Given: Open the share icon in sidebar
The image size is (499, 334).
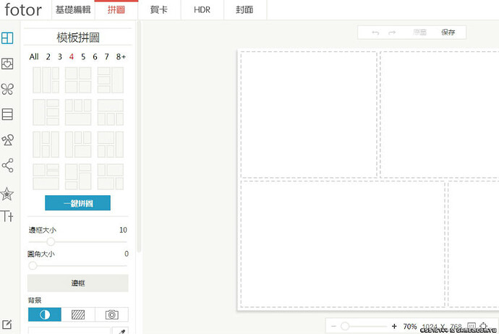Looking at the screenshot, I should tap(7, 166).
